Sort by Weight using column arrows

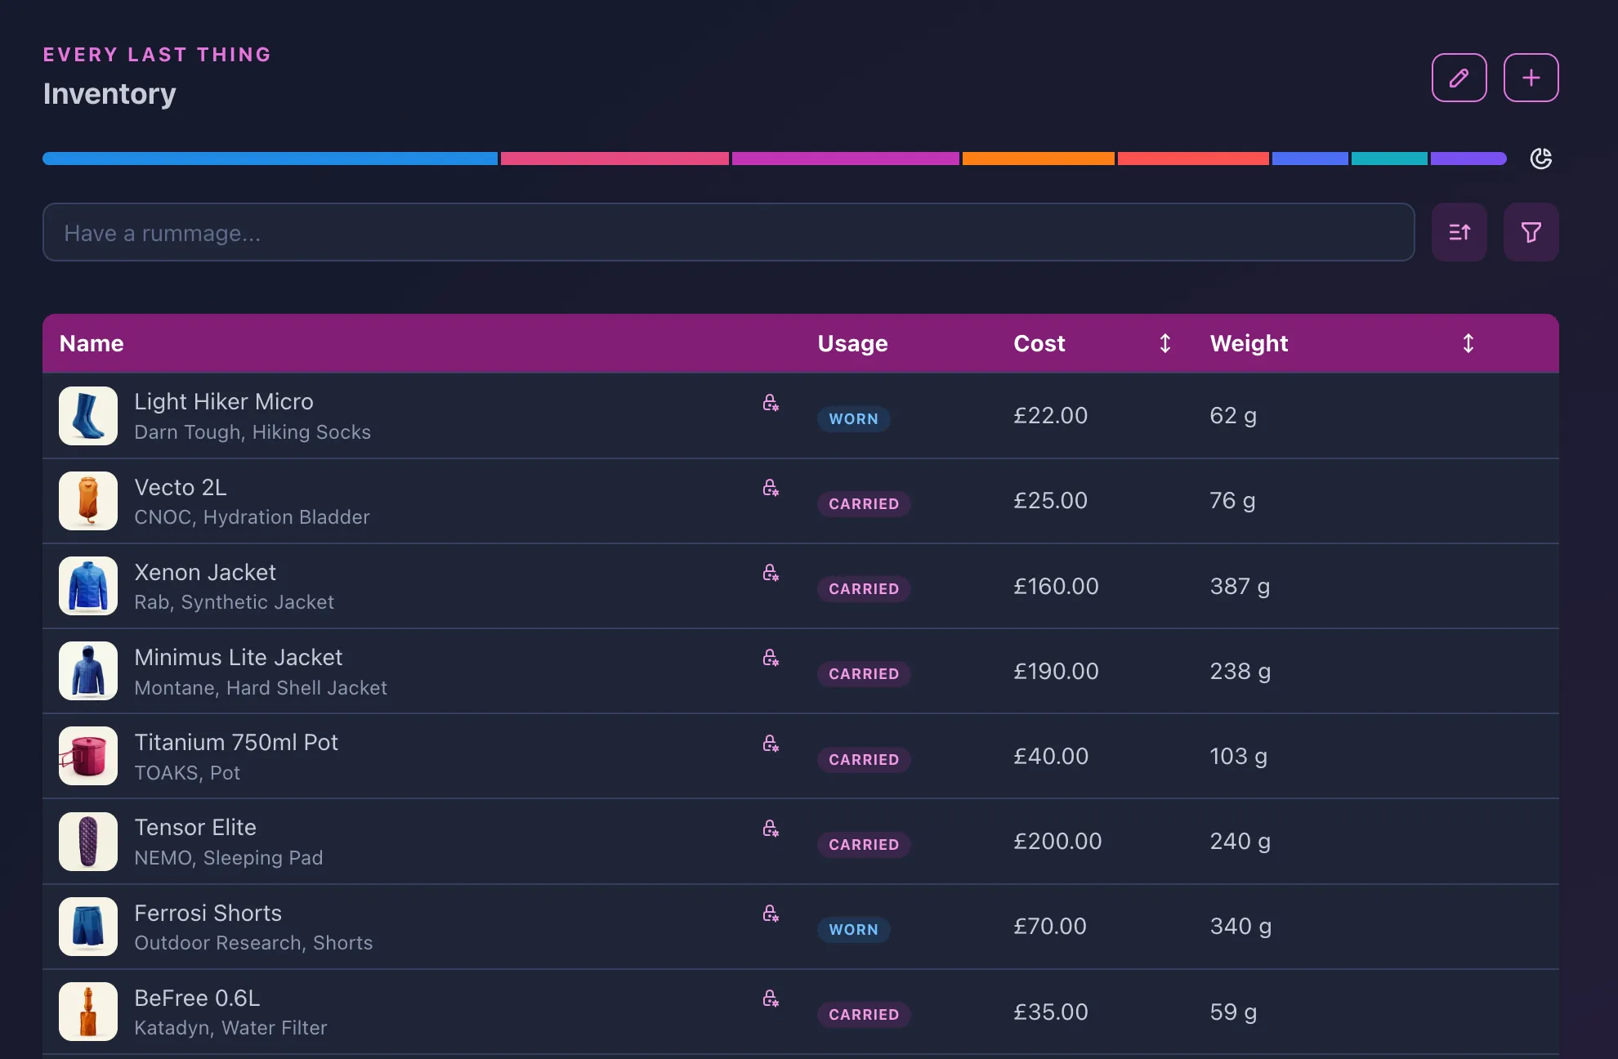pos(1468,343)
